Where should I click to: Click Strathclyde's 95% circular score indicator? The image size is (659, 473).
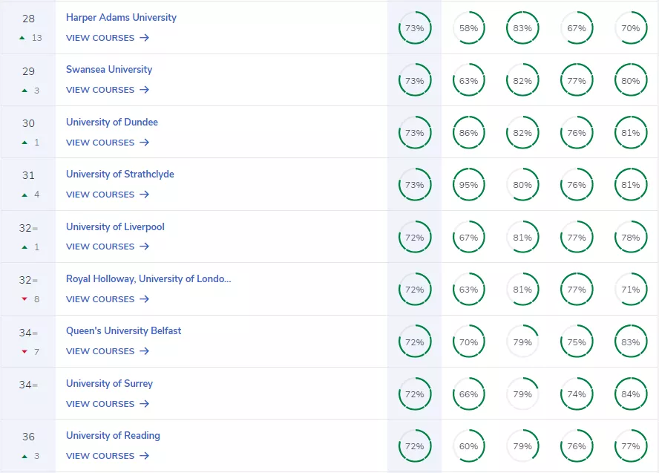[x=468, y=185]
